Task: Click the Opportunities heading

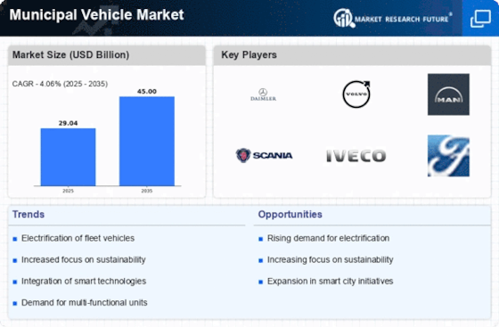Action: click(x=290, y=215)
